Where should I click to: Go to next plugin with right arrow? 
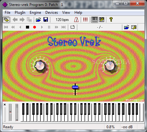pos(22,20)
